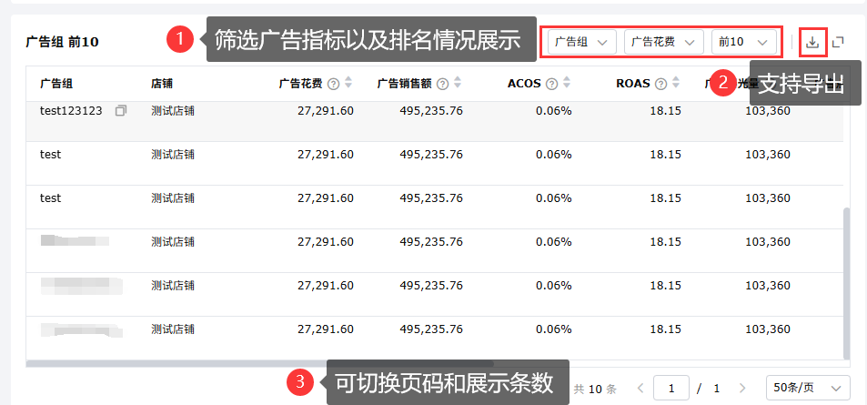Open the 50条/页 page size dropdown
The image size is (867, 405).
tap(808, 388)
